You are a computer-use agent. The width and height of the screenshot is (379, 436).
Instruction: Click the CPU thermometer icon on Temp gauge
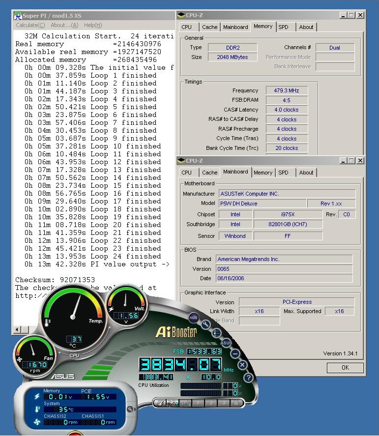(48, 322)
